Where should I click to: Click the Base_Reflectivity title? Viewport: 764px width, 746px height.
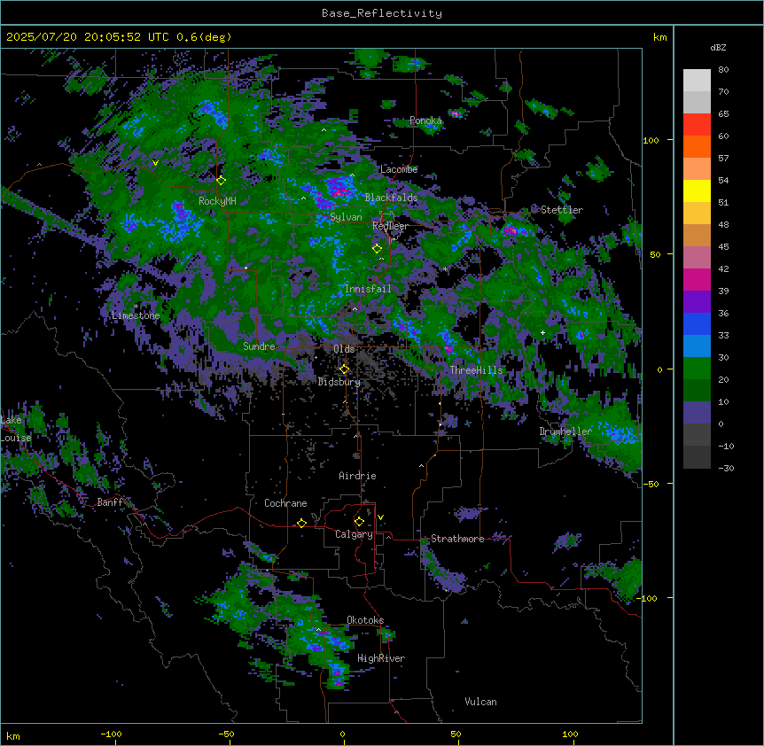(x=382, y=13)
